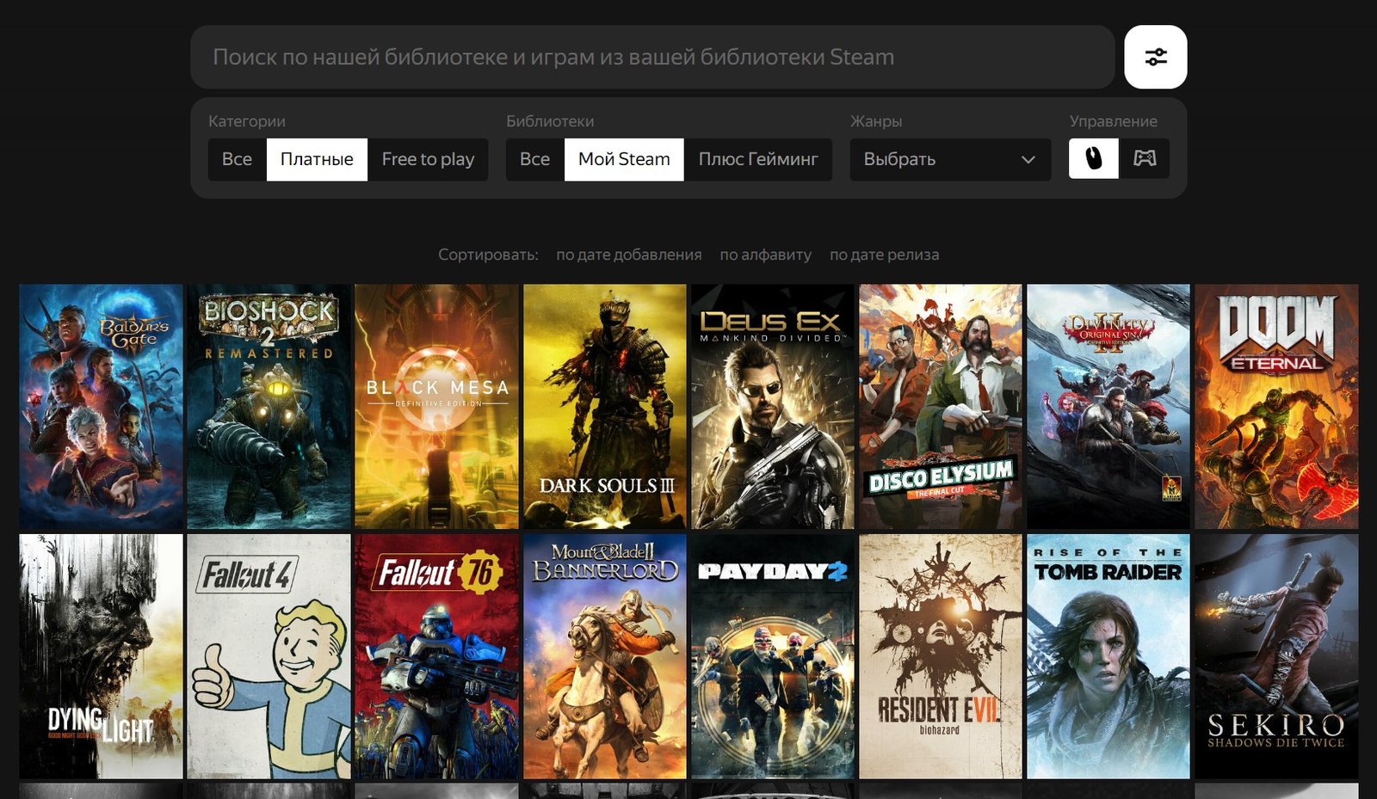The height and width of the screenshot is (799, 1377).
Task: Open the Disco Elysium game cover
Action: pos(941,406)
